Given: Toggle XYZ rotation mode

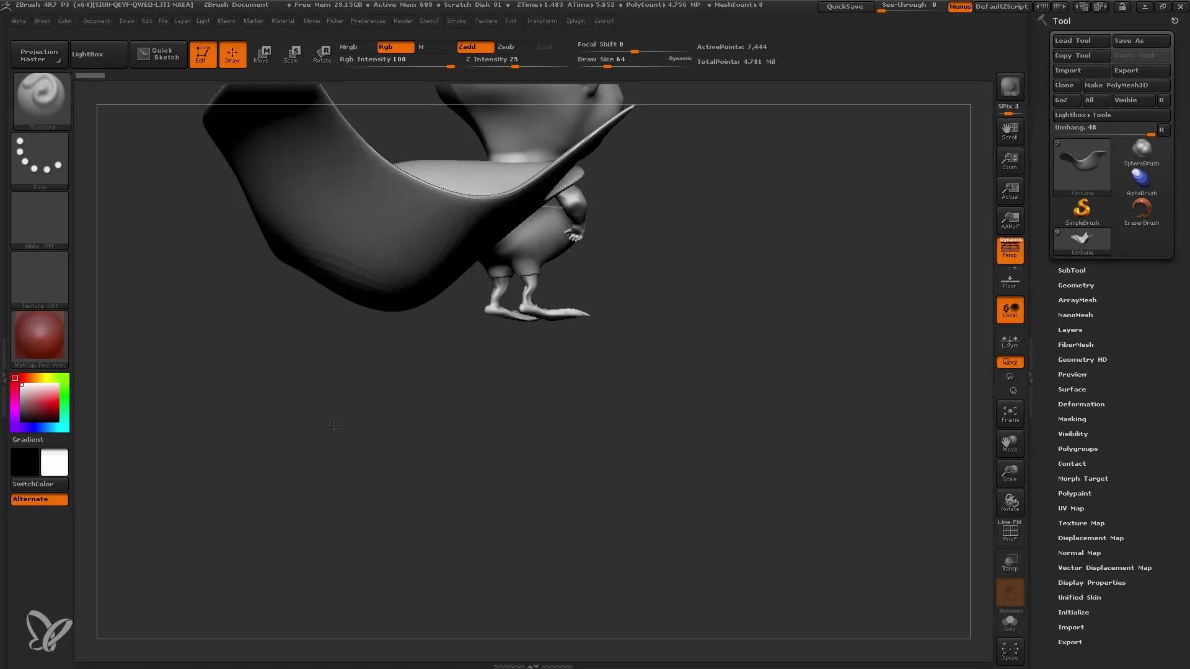Looking at the screenshot, I should (x=1010, y=362).
